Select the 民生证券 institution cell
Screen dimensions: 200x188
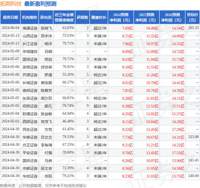(30, 129)
